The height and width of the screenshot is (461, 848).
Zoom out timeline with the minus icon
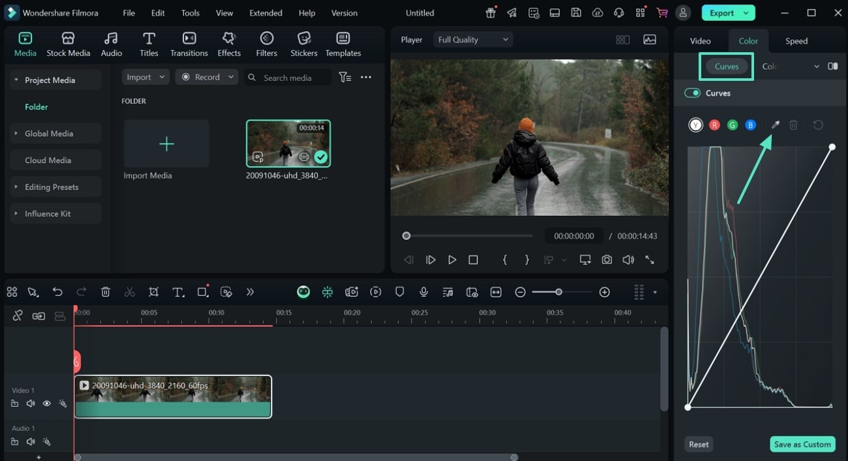pyautogui.click(x=520, y=292)
